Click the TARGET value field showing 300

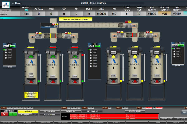pos(26,14)
